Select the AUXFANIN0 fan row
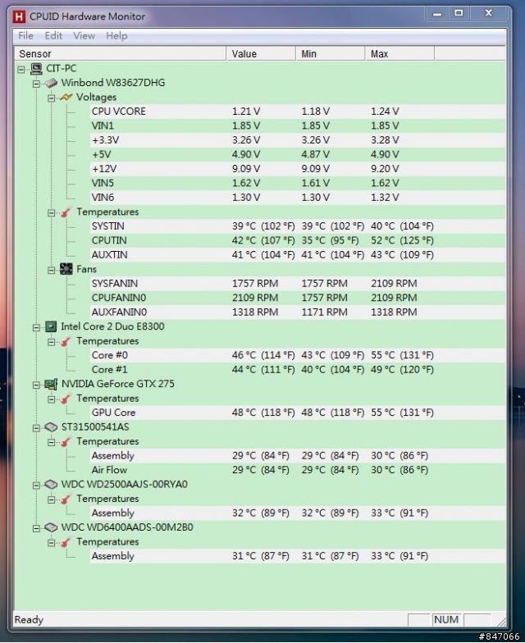 (x=298, y=312)
